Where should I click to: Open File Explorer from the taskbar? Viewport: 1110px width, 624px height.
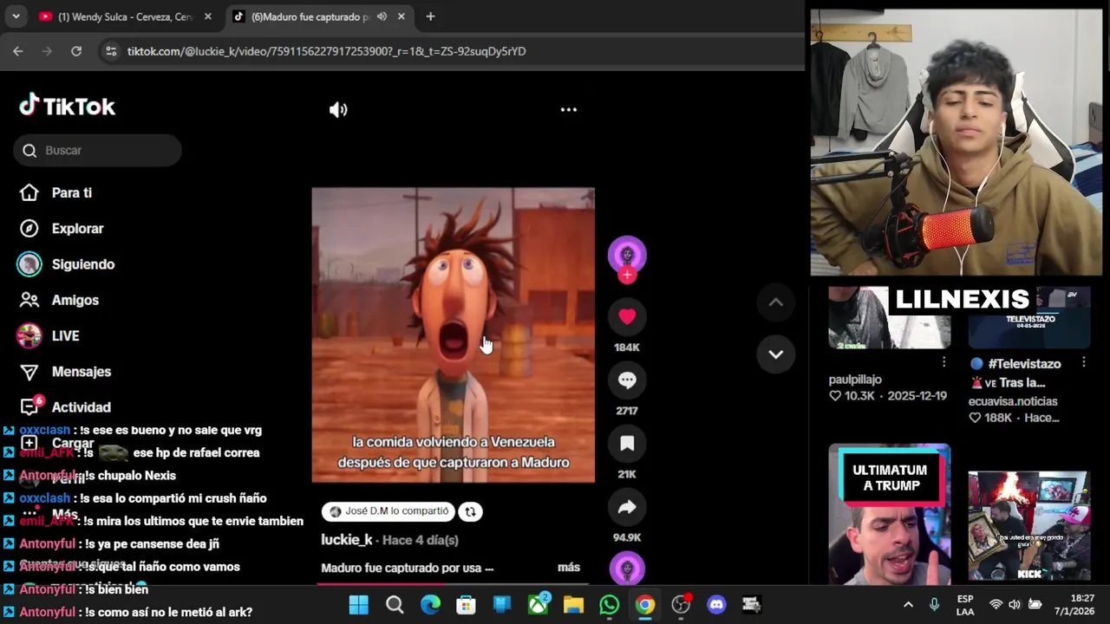pos(573,604)
